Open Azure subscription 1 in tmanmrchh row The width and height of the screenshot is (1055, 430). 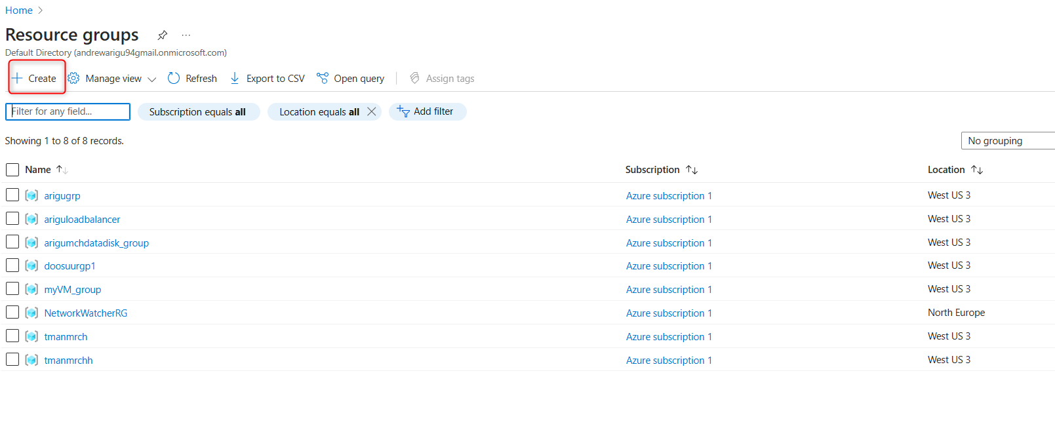tap(669, 361)
